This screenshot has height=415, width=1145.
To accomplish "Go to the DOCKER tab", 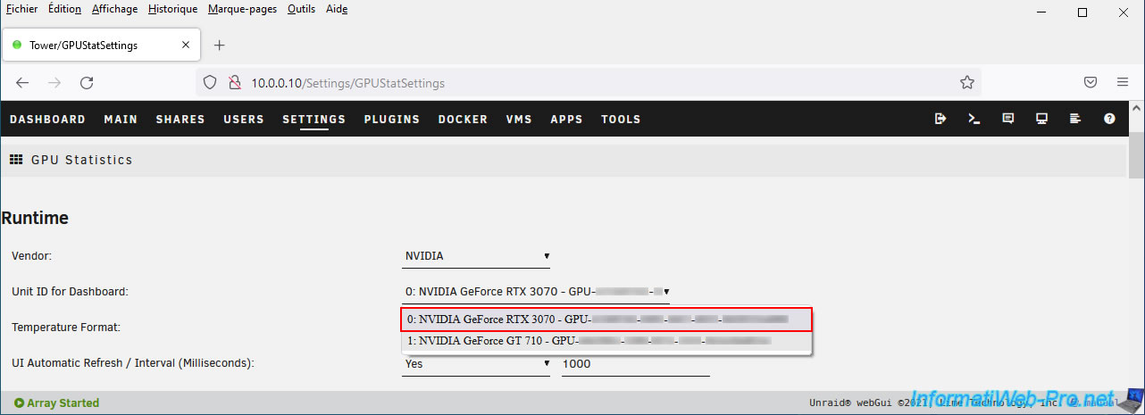I will point(463,119).
